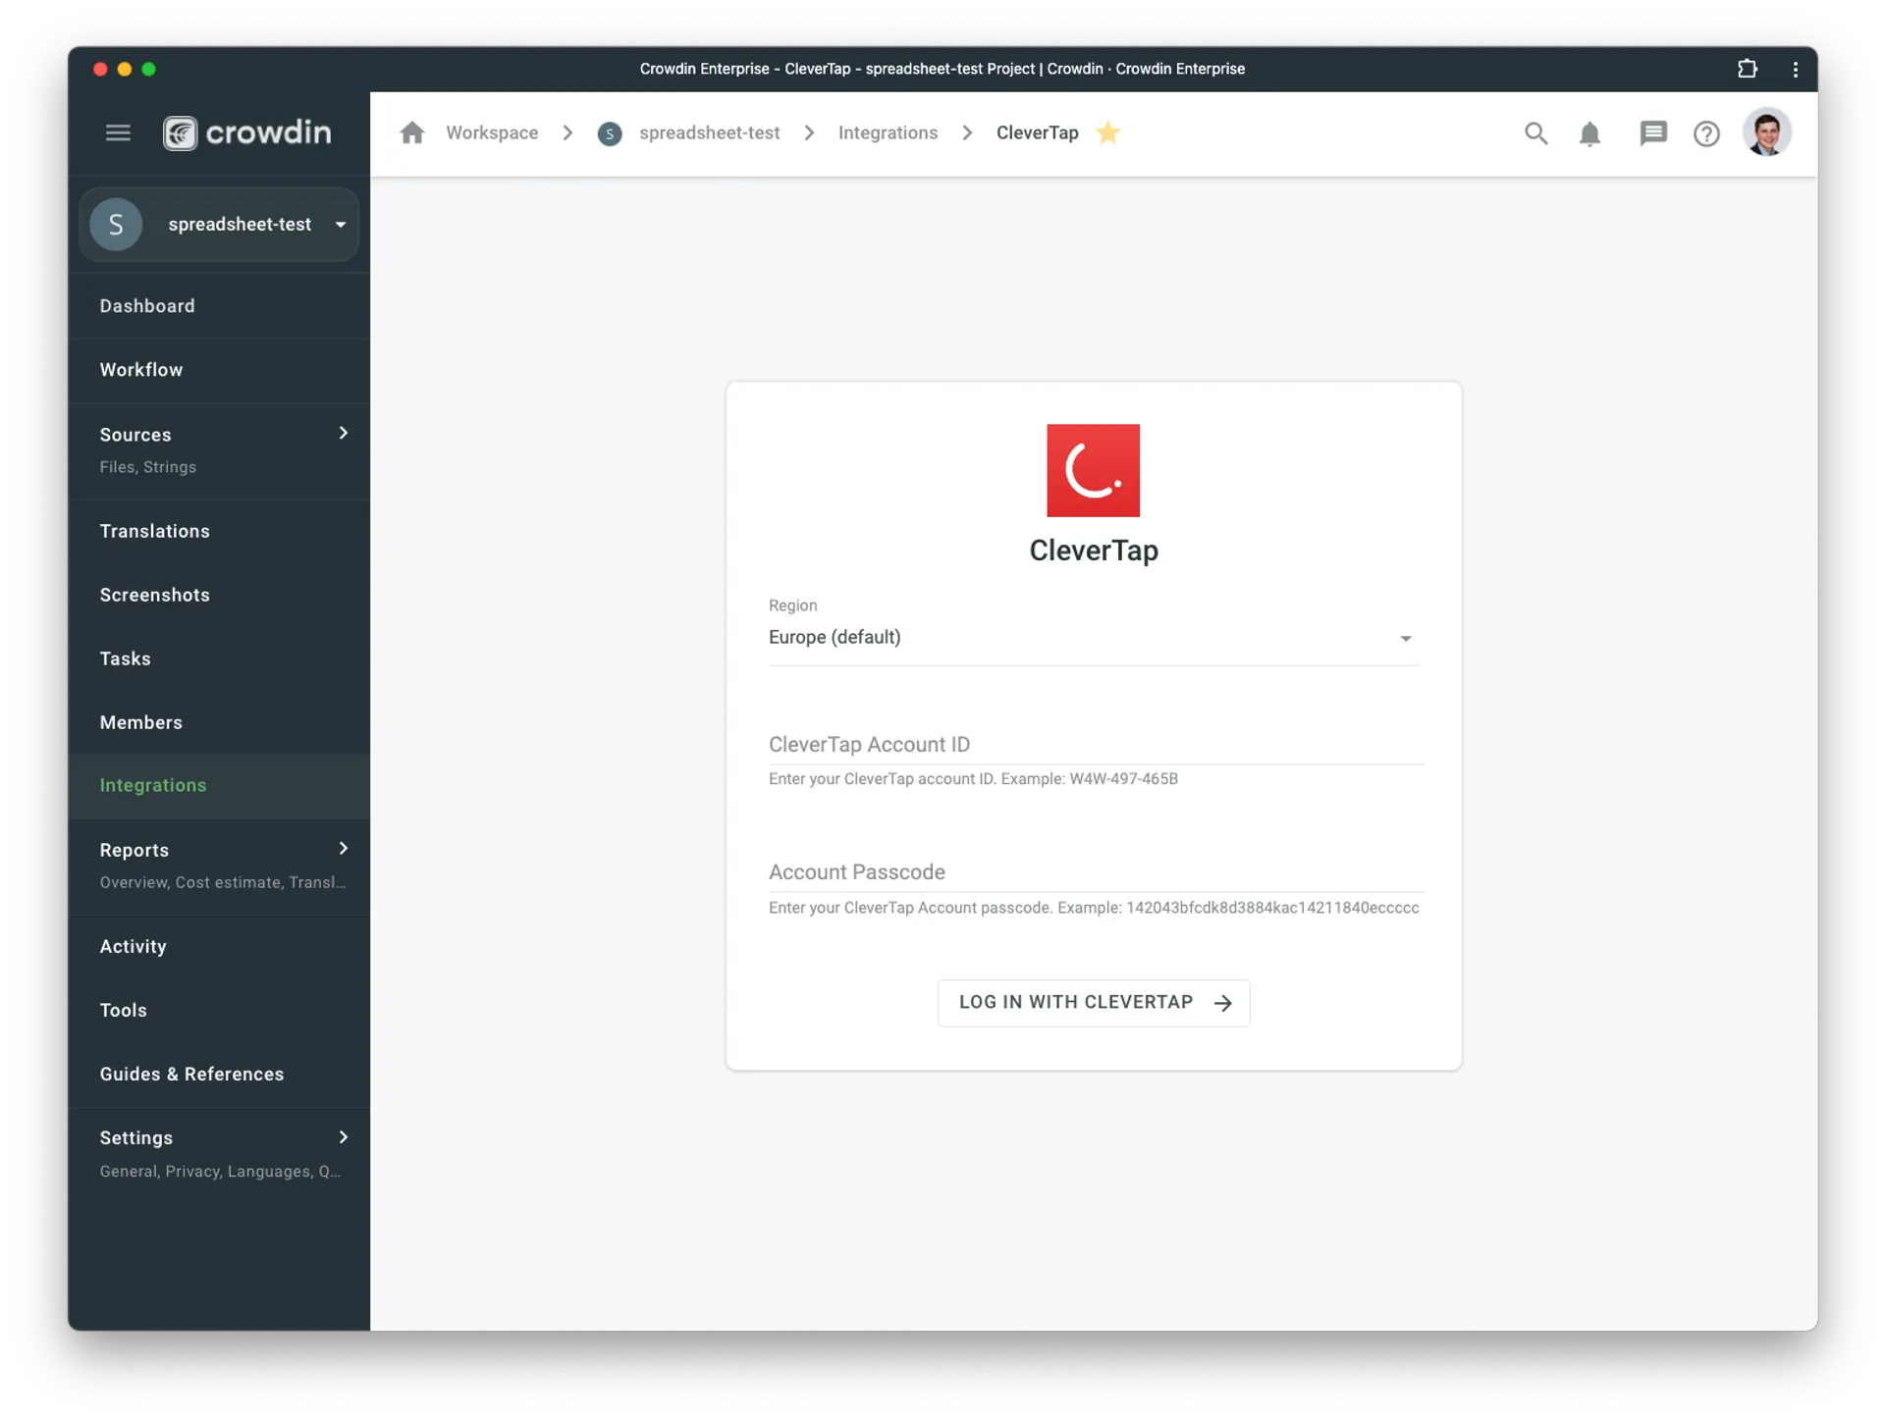Open Members in sidebar

coord(219,722)
